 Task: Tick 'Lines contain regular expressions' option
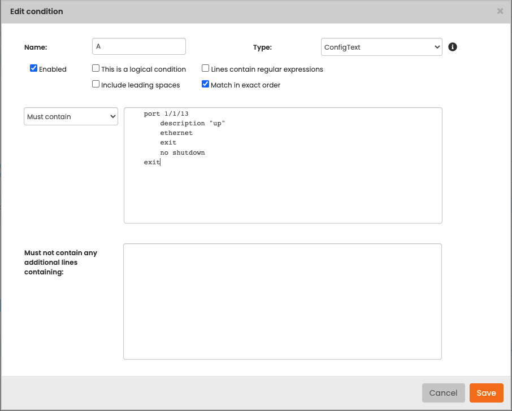[x=206, y=68]
